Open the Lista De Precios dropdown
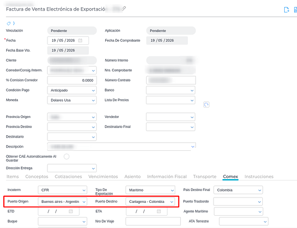The image size is (297, 228). tap(171, 100)
